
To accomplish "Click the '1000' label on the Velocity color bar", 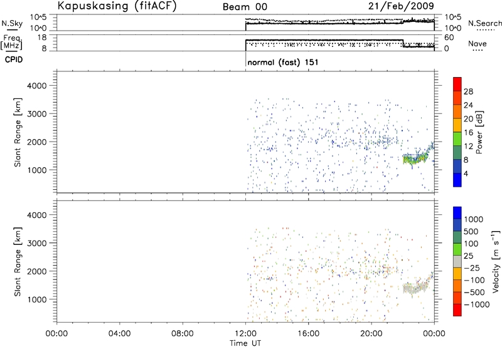I will point(473,219).
